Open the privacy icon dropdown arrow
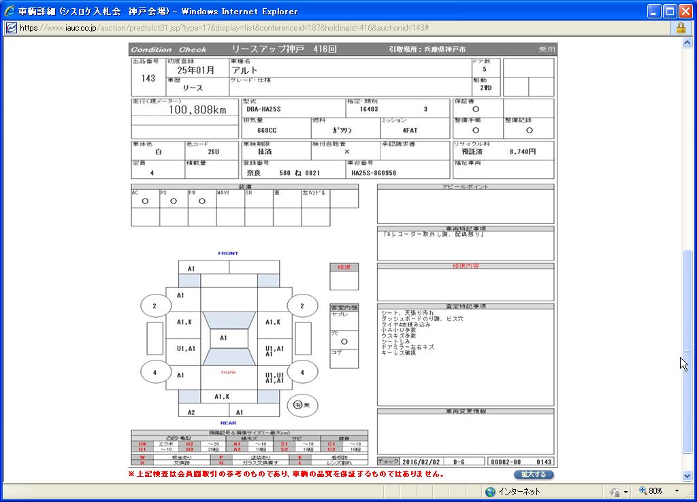697x502 pixels. (626, 491)
